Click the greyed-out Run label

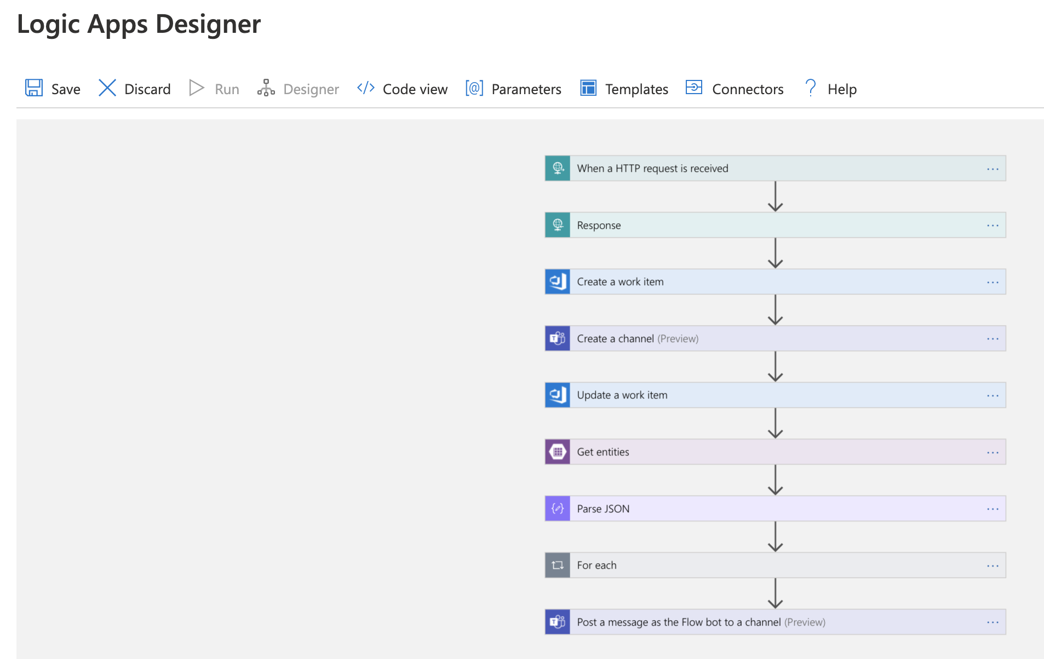click(227, 89)
